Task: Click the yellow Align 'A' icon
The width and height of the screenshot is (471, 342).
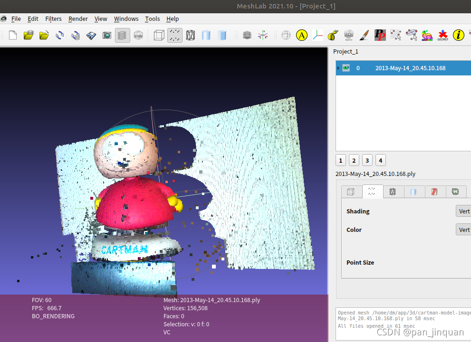Action: (302, 36)
